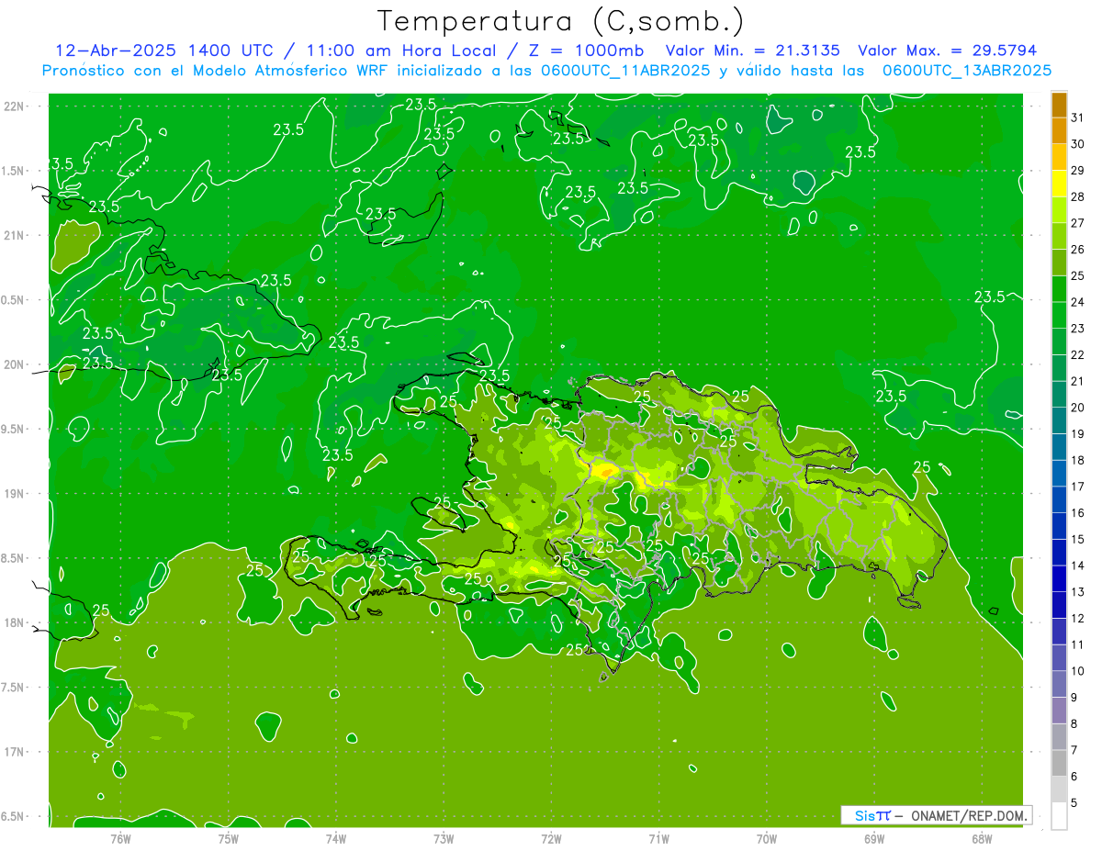The image size is (1102, 851).
Task: Click the legend swatch between 22 and 23
Action: pos(1059,342)
